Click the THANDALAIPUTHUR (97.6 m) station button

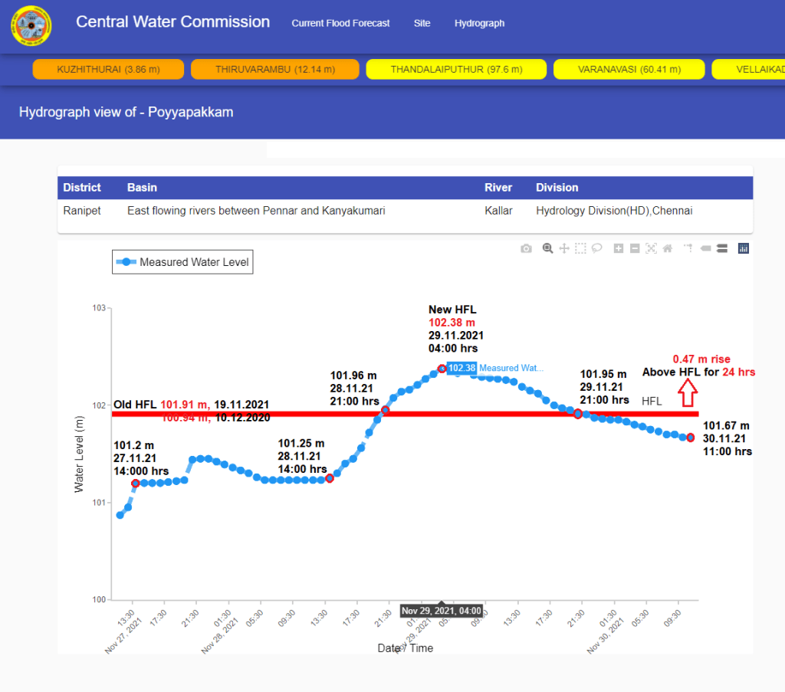[456, 70]
